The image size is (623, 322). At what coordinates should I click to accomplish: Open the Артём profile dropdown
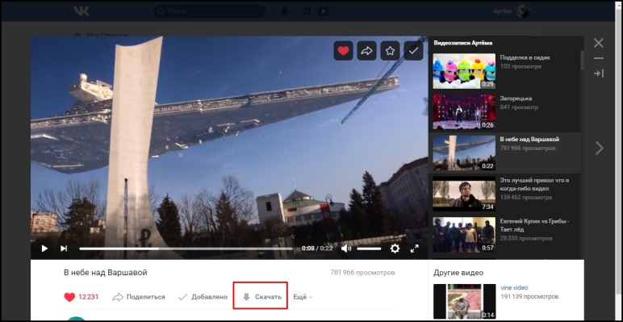click(x=516, y=11)
